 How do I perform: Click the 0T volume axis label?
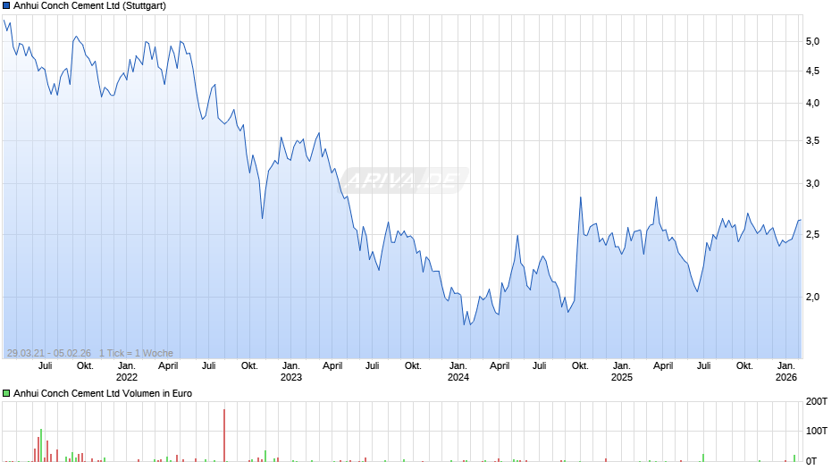click(x=811, y=461)
